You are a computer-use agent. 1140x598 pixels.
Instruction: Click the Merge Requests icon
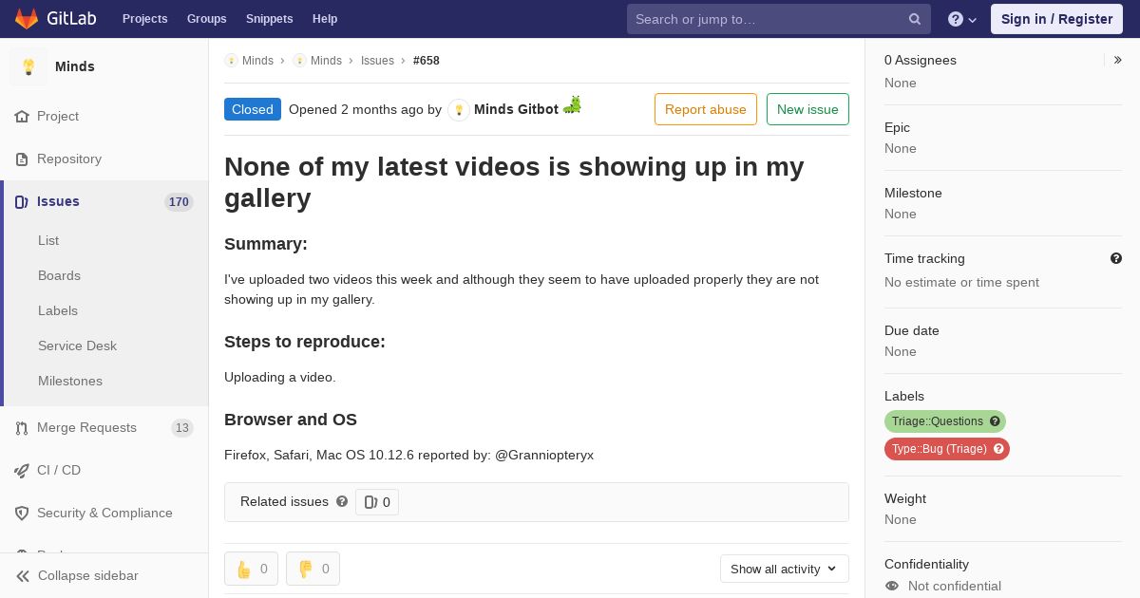point(22,427)
